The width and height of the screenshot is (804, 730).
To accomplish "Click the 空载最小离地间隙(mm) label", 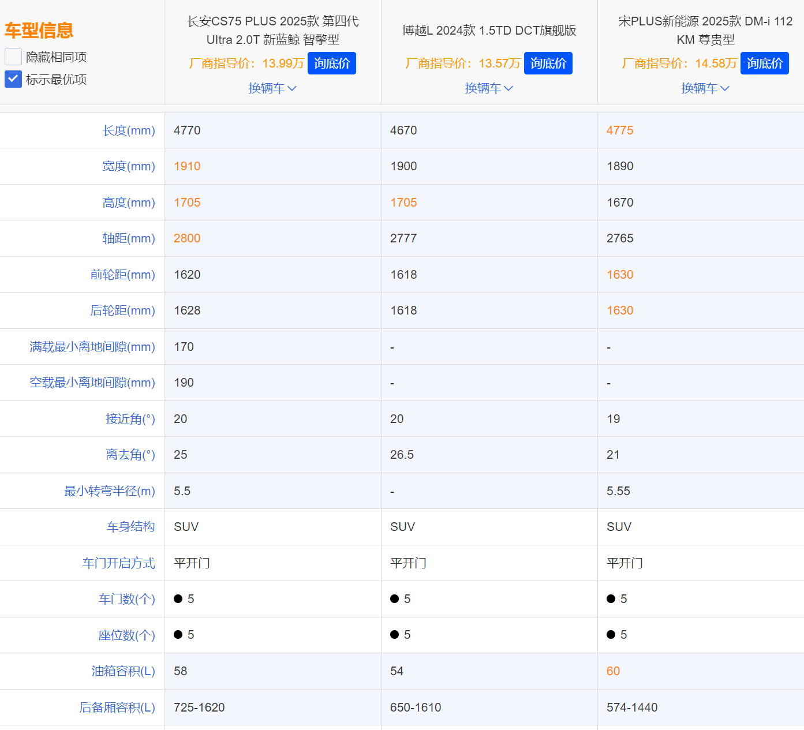I will click(x=92, y=383).
